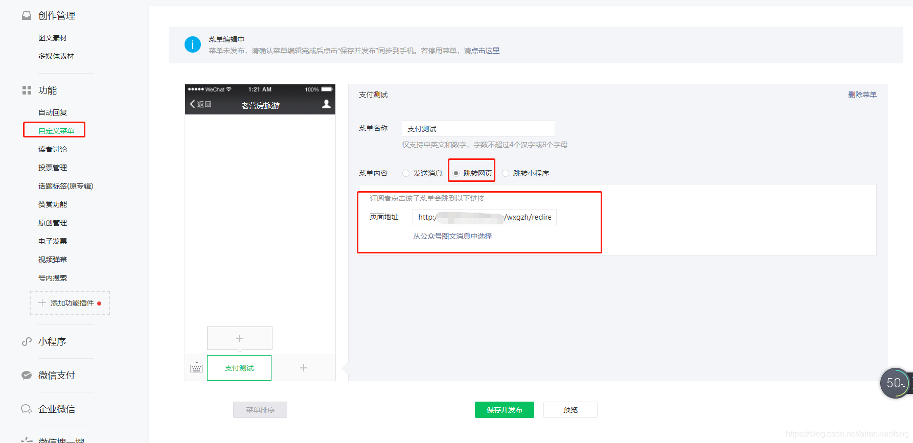
Task: Click the 删除菜单 link
Action: 862,95
